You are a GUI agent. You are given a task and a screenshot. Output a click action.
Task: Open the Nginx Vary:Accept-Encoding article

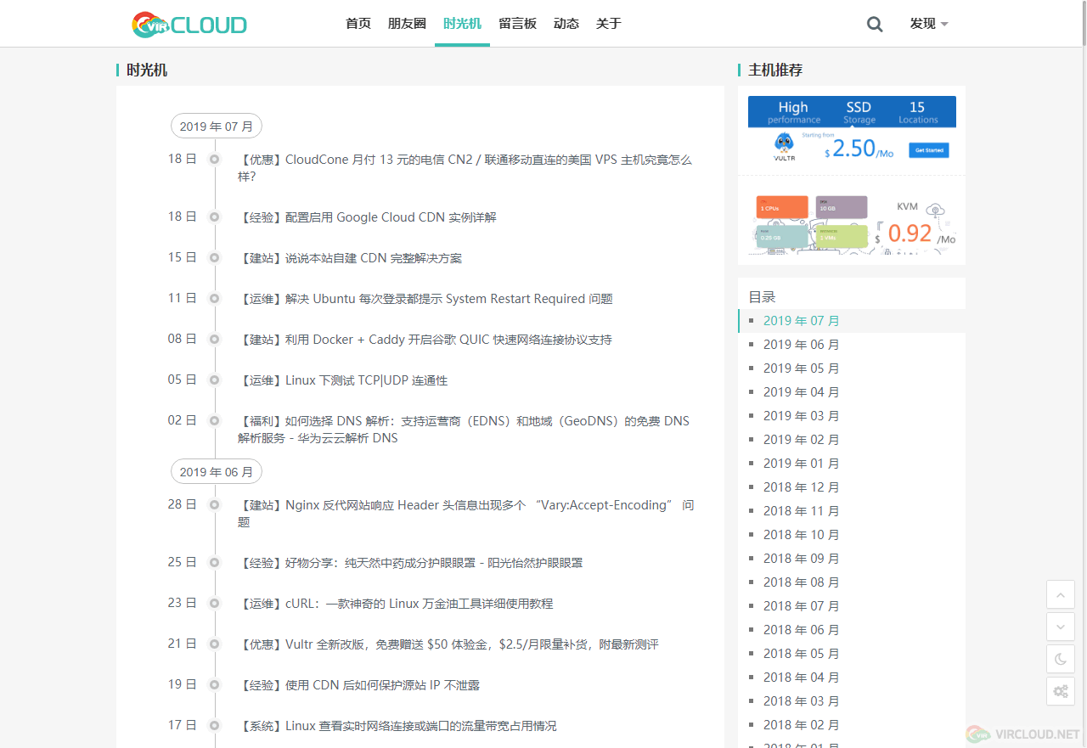pos(465,514)
